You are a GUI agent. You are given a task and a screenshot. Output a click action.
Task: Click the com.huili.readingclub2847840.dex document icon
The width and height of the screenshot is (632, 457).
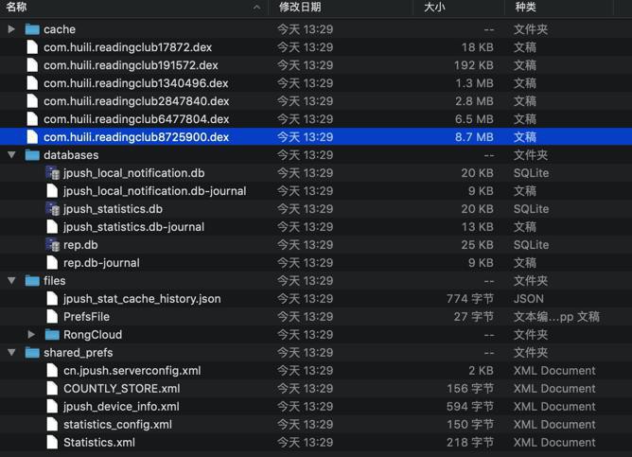[x=32, y=100]
